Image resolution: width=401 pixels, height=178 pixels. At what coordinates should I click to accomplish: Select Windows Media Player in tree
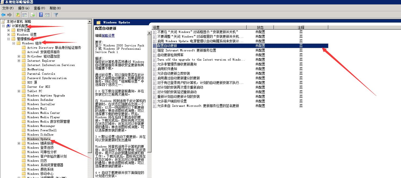(44, 117)
